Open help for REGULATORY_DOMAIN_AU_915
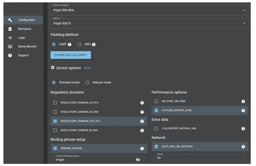 point(142,103)
